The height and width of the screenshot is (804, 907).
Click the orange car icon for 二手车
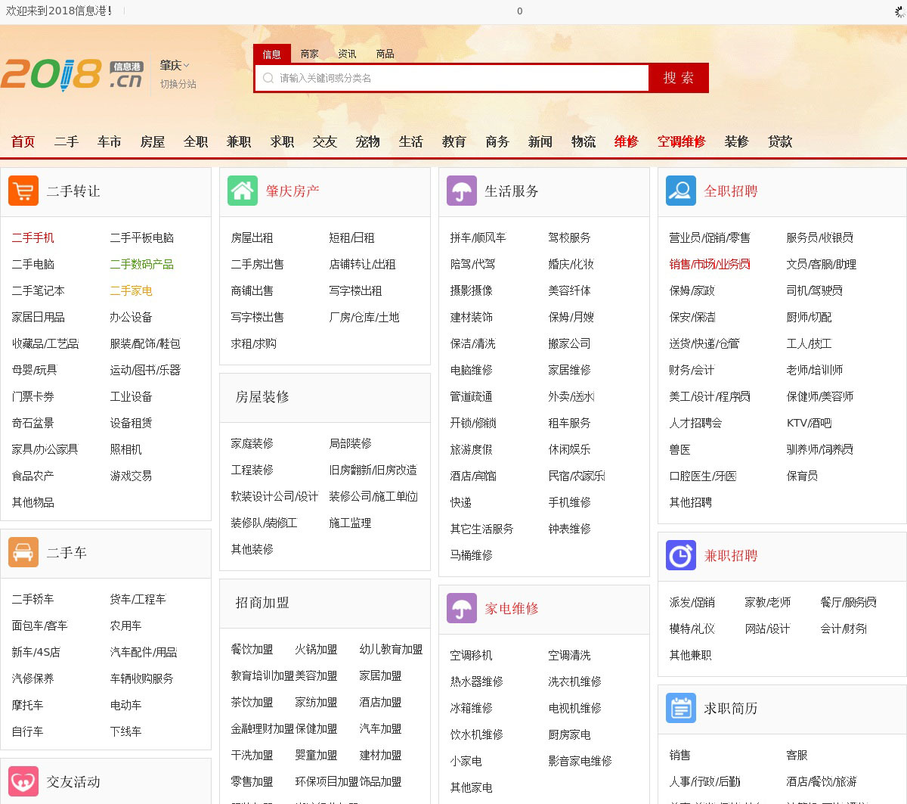point(23,552)
